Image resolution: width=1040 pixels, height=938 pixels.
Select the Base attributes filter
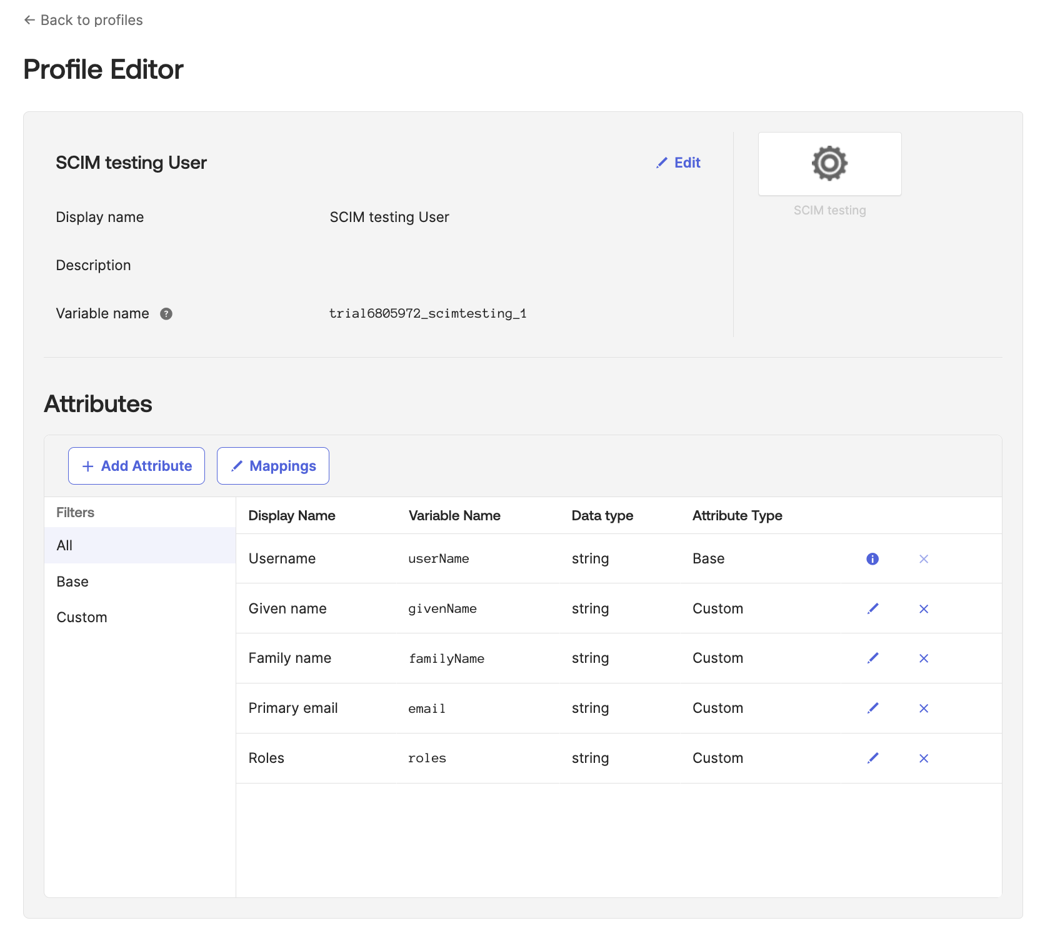click(72, 582)
